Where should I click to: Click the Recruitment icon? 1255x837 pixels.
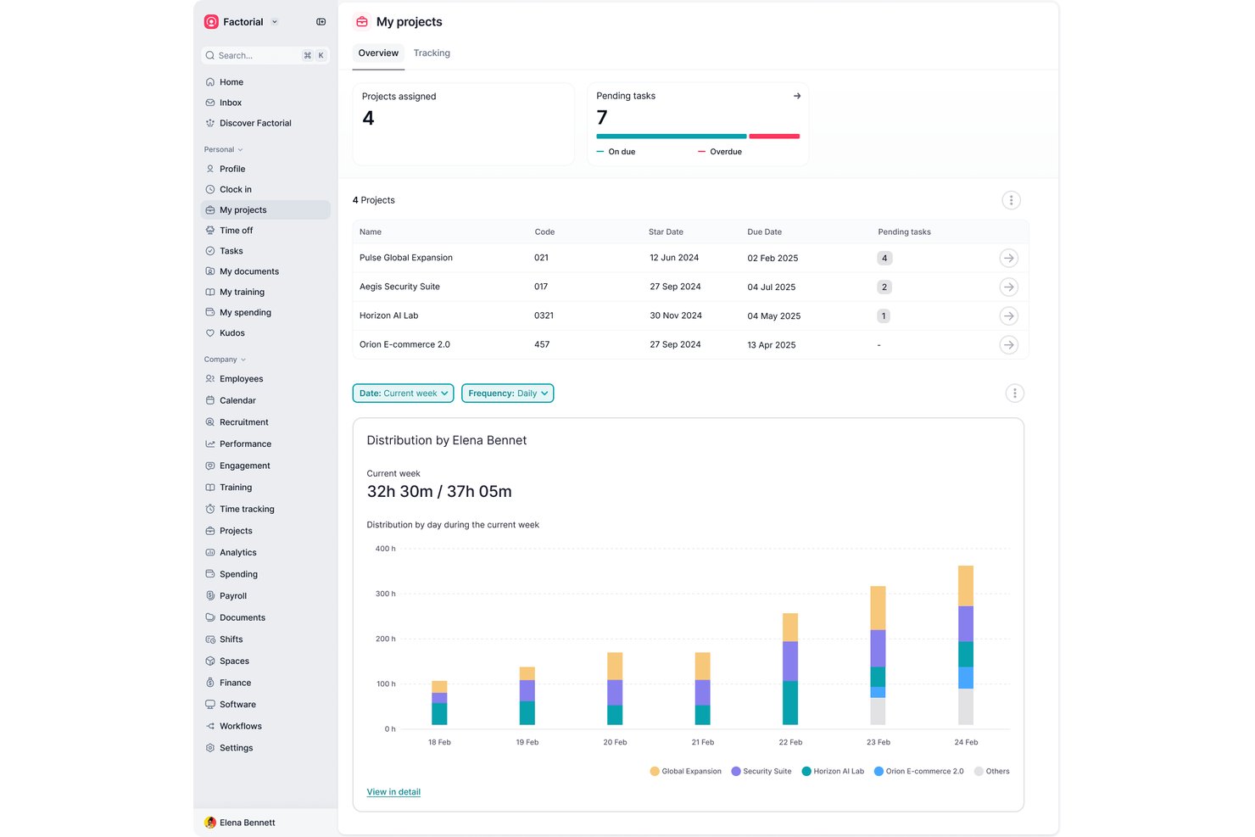pyautogui.click(x=210, y=422)
